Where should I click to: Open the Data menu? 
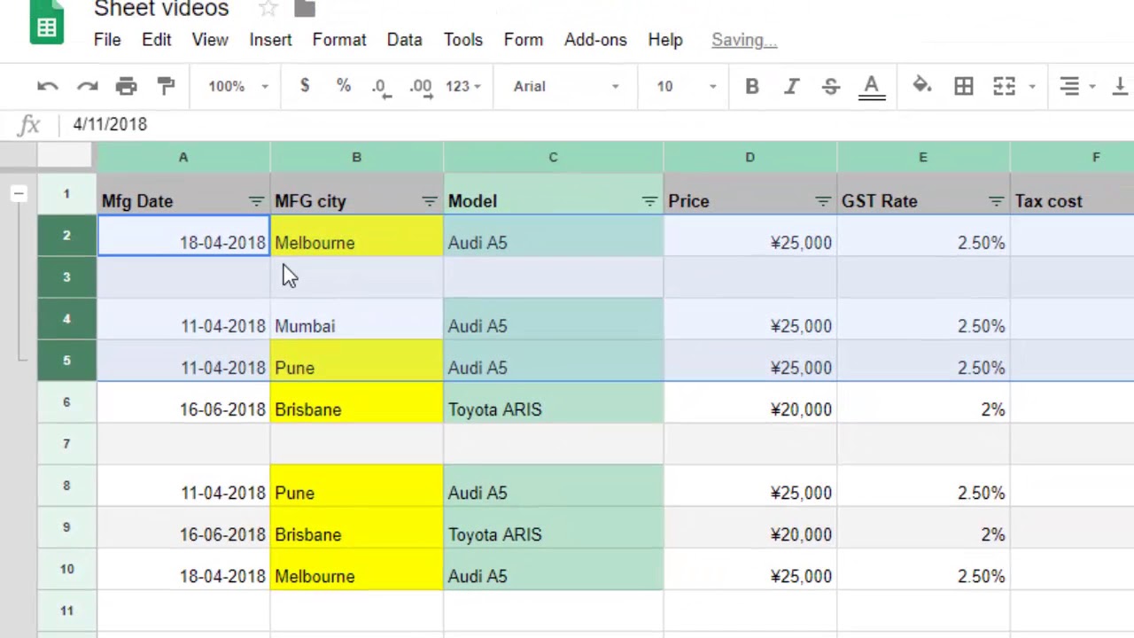pyautogui.click(x=404, y=40)
